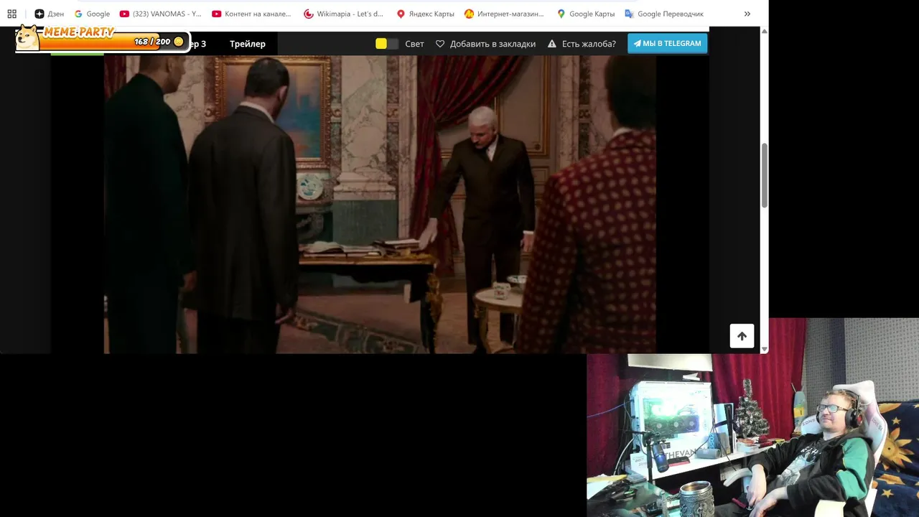Expand the hidden bookmarks chevron
The height and width of the screenshot is (517, 919).
tap(747, 14)
